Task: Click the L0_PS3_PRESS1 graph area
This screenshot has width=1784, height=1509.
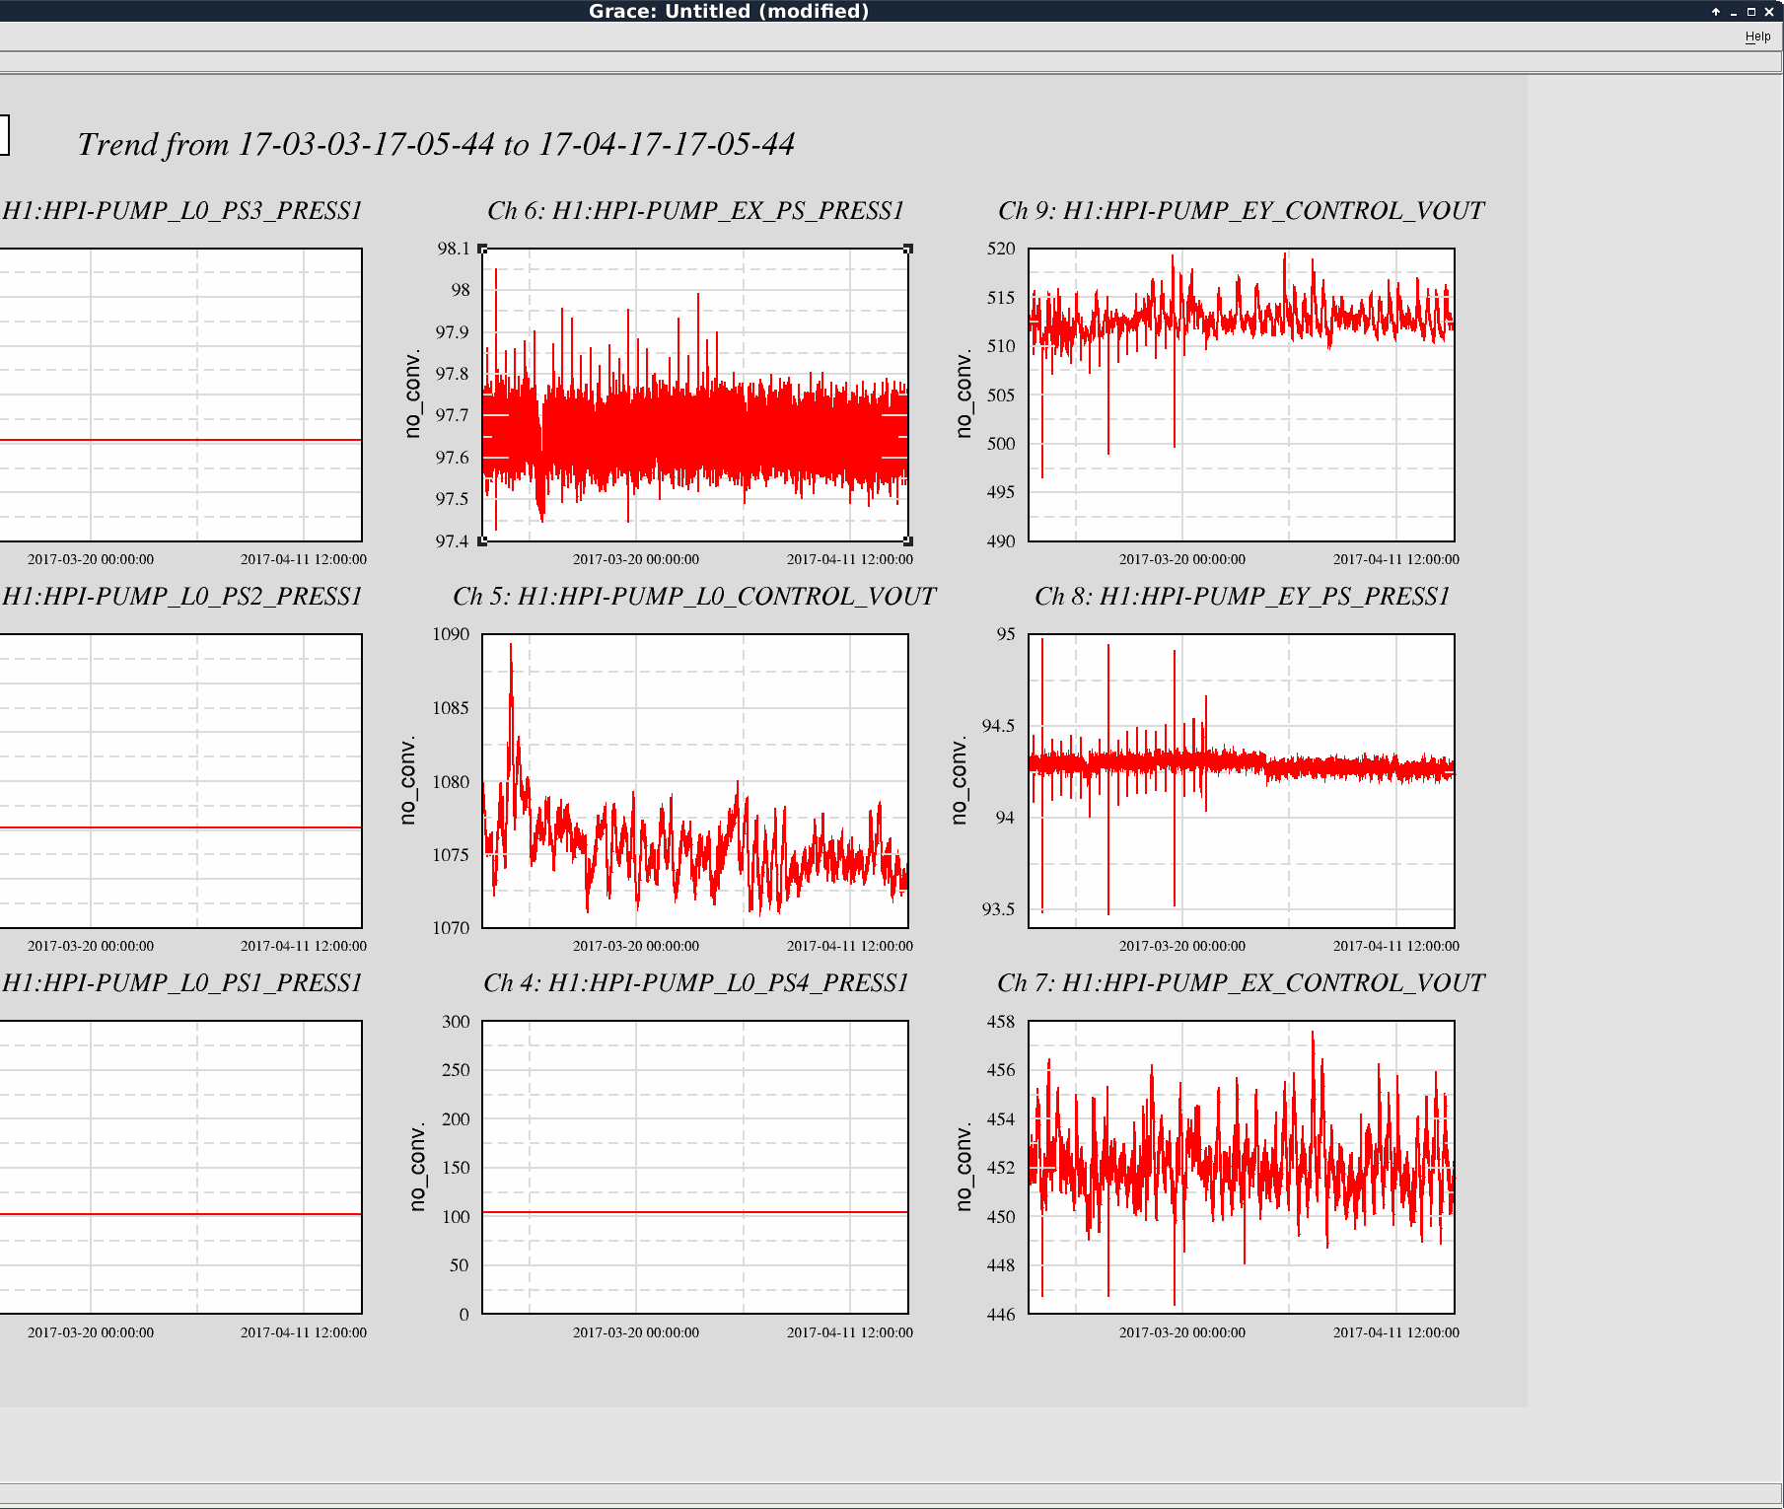Action: pos(180,395)
